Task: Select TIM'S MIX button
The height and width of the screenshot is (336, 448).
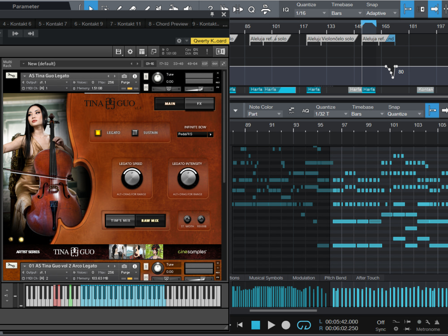Action: tap(120, 220)
